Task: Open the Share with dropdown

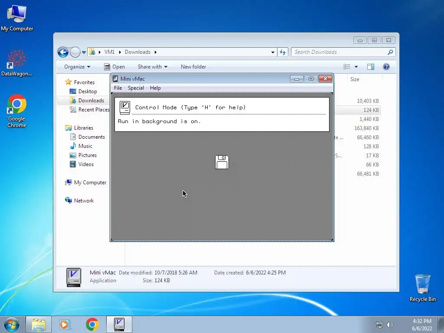Action: 152,67
